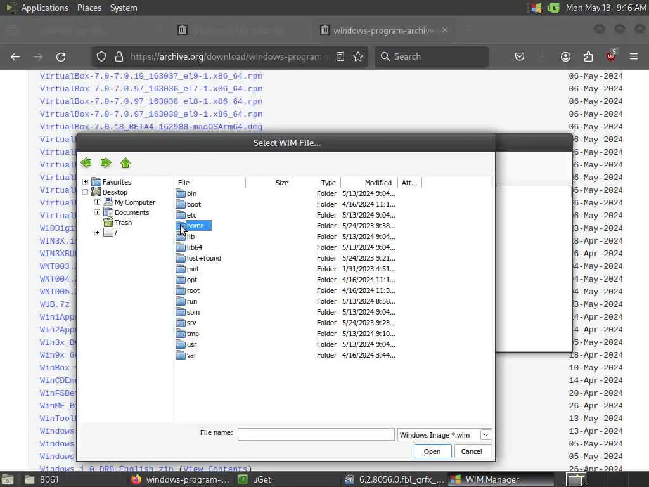
Task: Open the Applications menu
Action: pyautogui.click(x=45, y=8)
